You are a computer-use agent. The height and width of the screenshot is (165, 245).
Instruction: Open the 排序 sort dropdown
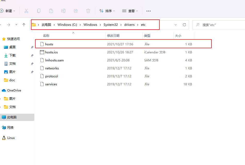107,11
